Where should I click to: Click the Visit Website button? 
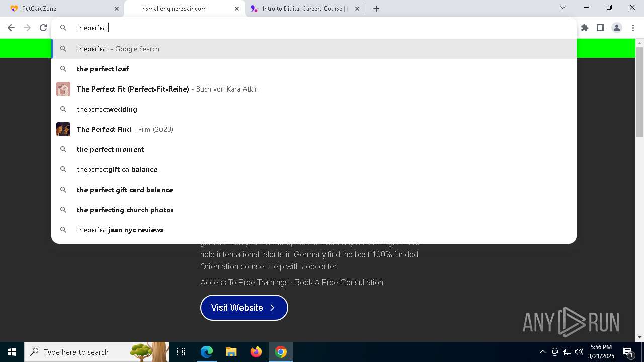click(244, 308)
